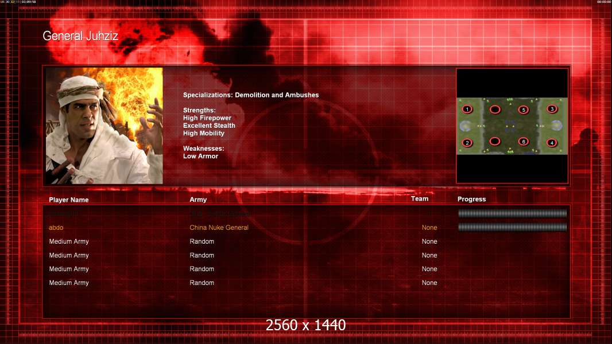The image size is (612, 344).
Task: Click the 'Team' column header
Action: pyautogui.click(x=420, y=199)
